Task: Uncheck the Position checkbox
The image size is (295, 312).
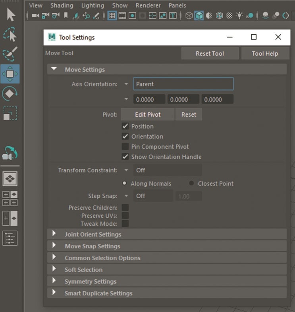Action: (125, 126)
